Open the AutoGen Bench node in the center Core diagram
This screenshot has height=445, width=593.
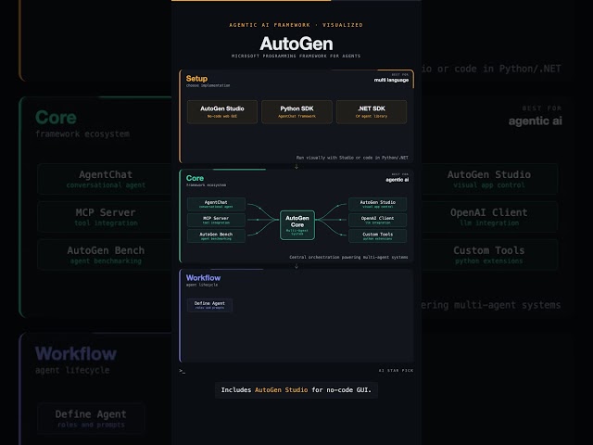click(216, 236)
